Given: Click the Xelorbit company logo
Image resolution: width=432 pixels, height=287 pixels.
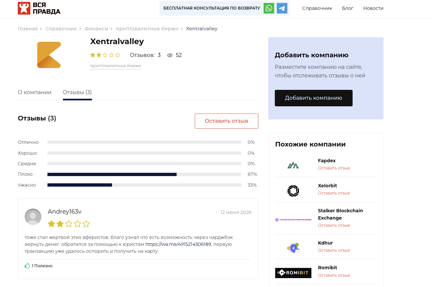Looking at the screenshot, I should click(x=293, y=191).
